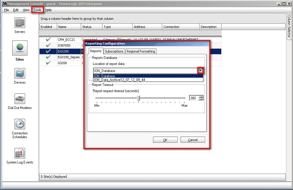The width and height of the screenshot is (293, 190).
Task: Sort by the Status column header
Action: 92,27
